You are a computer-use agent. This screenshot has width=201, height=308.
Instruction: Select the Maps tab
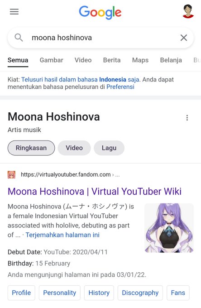140,60
